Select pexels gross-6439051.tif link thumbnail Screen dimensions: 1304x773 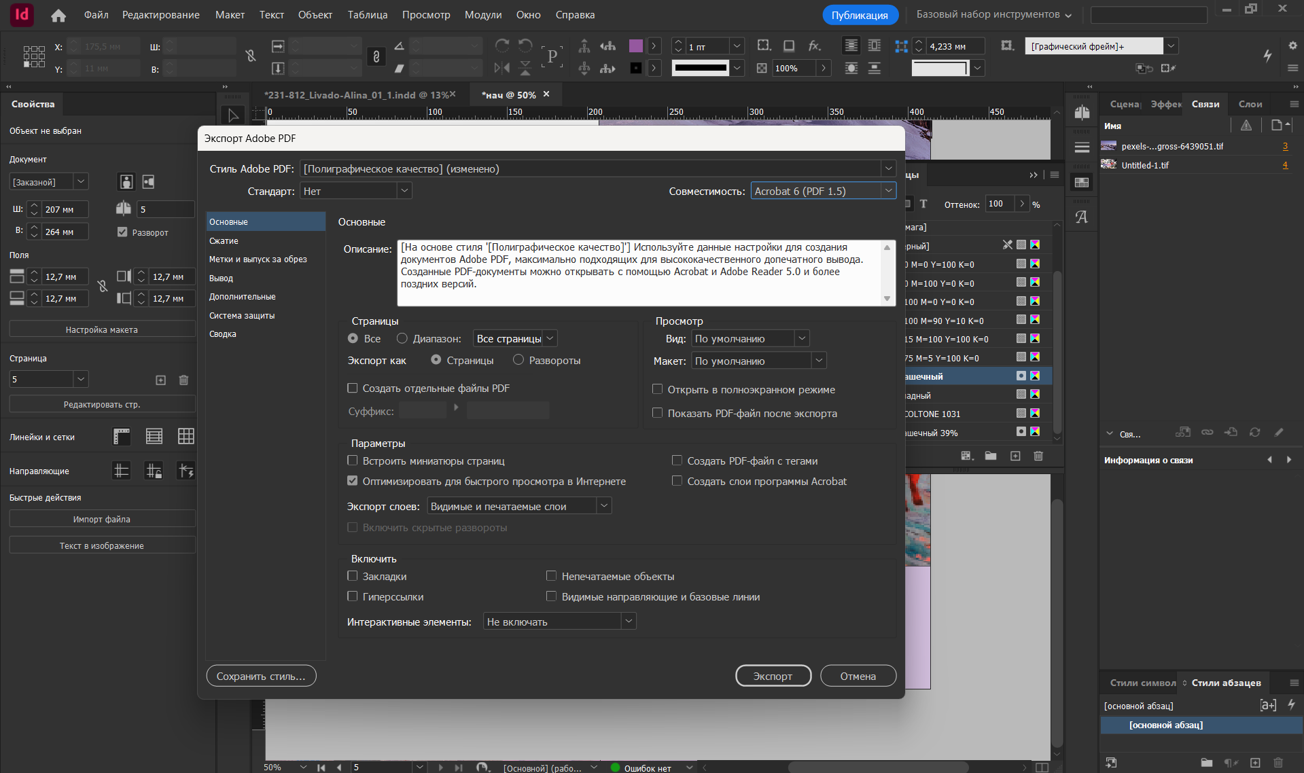coord(1109,146)
